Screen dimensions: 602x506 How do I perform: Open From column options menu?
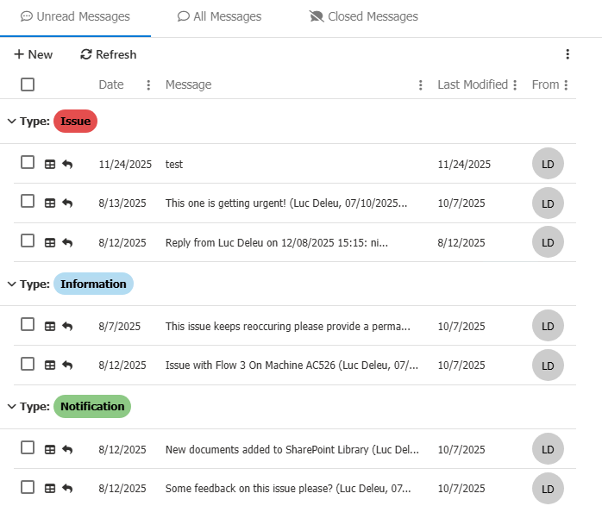click(x=566, y=84)
